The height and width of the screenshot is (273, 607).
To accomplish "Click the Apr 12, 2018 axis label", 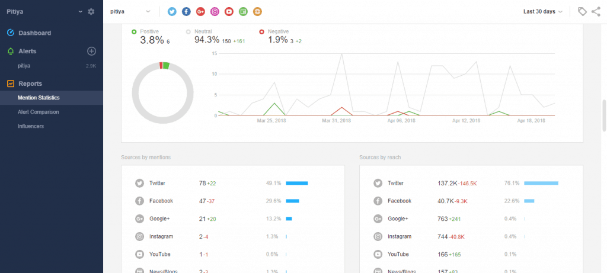I will click(466, 121).
